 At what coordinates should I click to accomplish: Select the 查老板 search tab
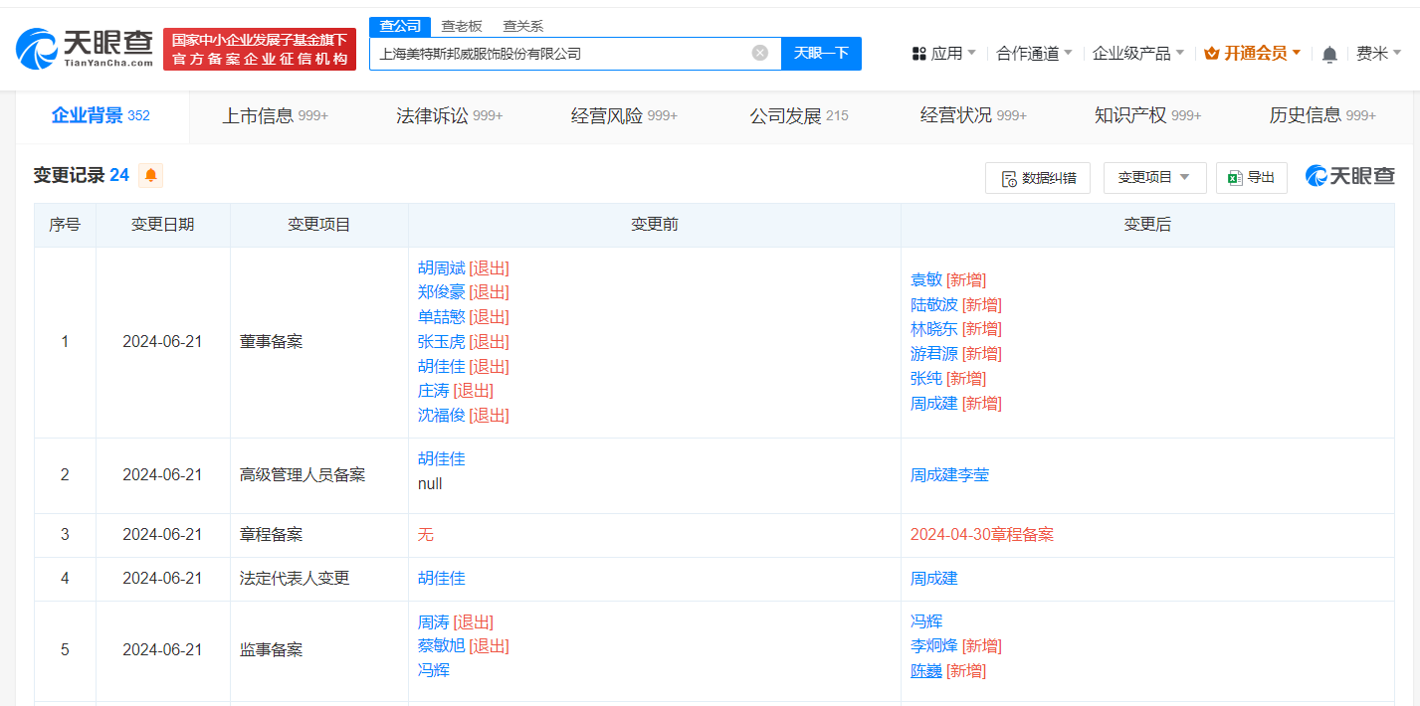point(462,27)
